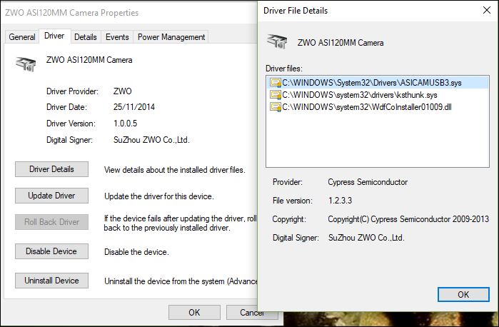Click the Roll Back Driver button
Screen dimensions: 499x327
51,222
